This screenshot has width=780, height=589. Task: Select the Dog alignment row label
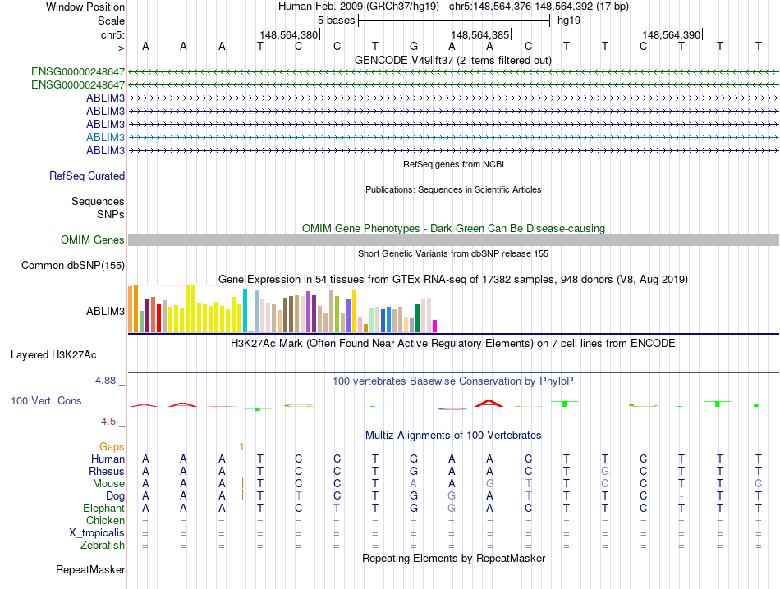pos(116,496)
